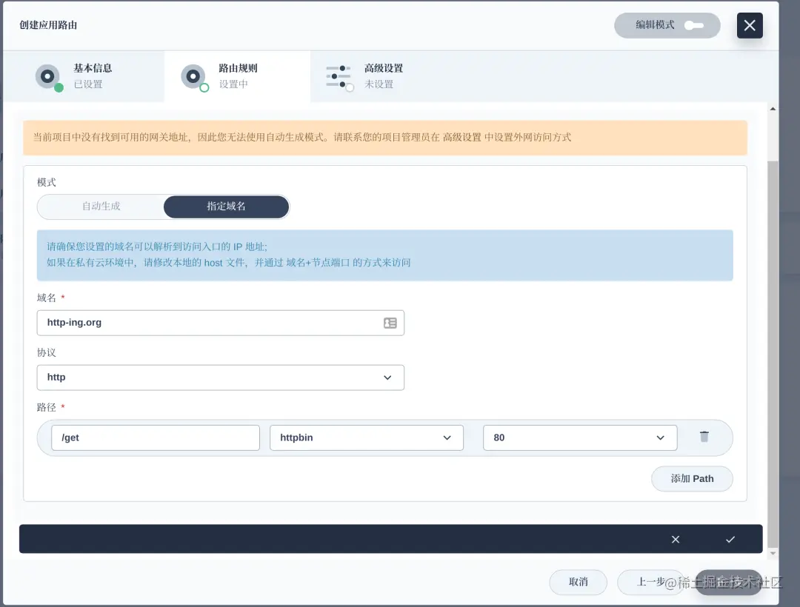The width and height of the screenshot is (800, 607).
Task: Click the blue domain resolution hint text
Action: pos(229,255)
